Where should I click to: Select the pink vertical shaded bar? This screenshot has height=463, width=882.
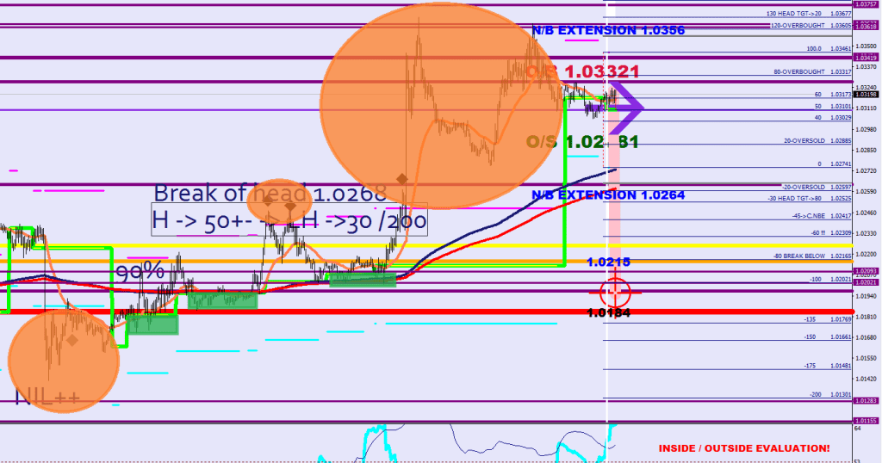[x=613, y=215]
